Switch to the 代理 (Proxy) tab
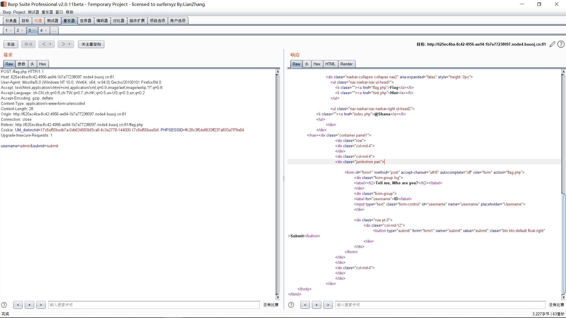The image size is (566, 318). (38, 21)
